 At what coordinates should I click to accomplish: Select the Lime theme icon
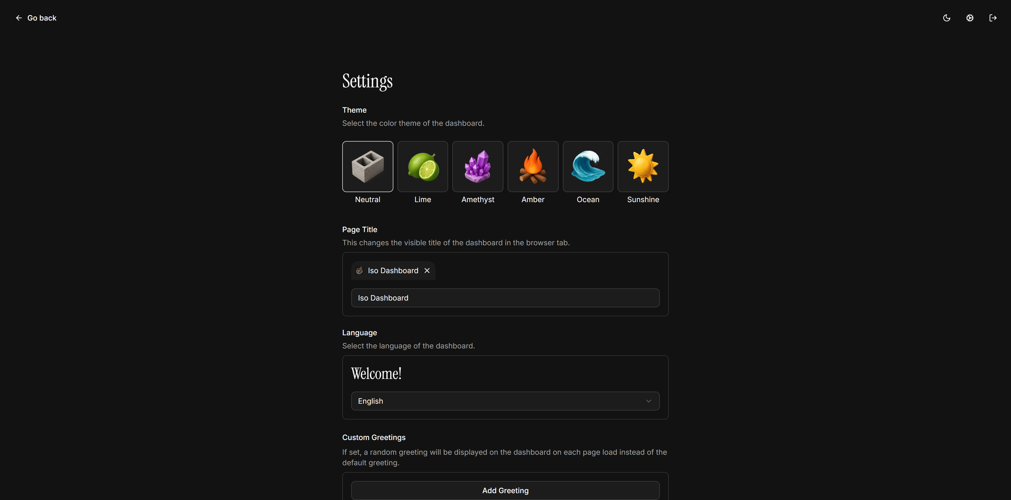pyautogui.click(x=422, y=166)
